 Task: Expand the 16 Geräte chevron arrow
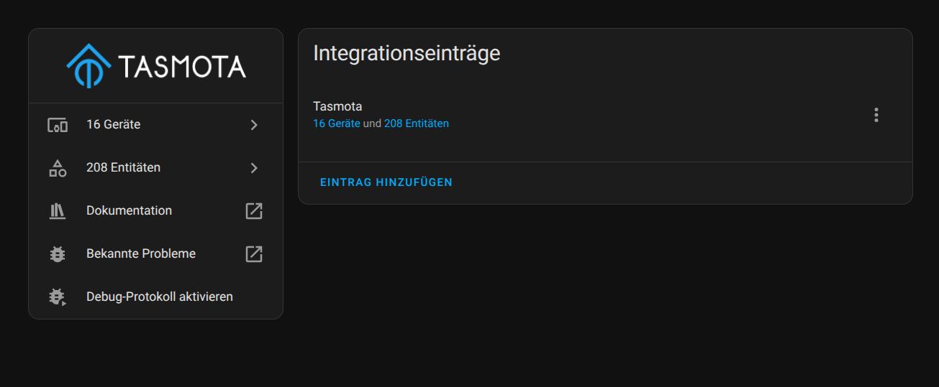tap(254, 125)
